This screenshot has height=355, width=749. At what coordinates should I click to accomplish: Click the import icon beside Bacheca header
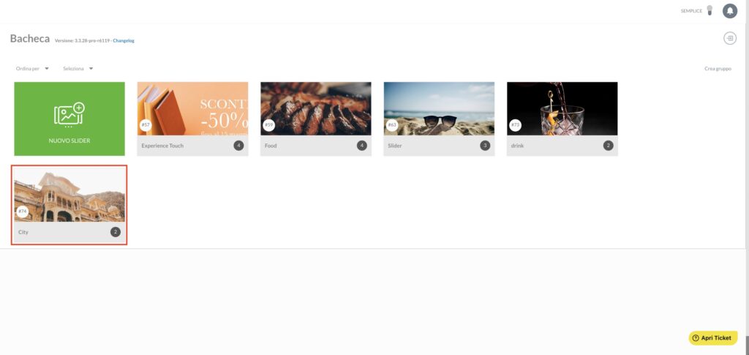729,38
